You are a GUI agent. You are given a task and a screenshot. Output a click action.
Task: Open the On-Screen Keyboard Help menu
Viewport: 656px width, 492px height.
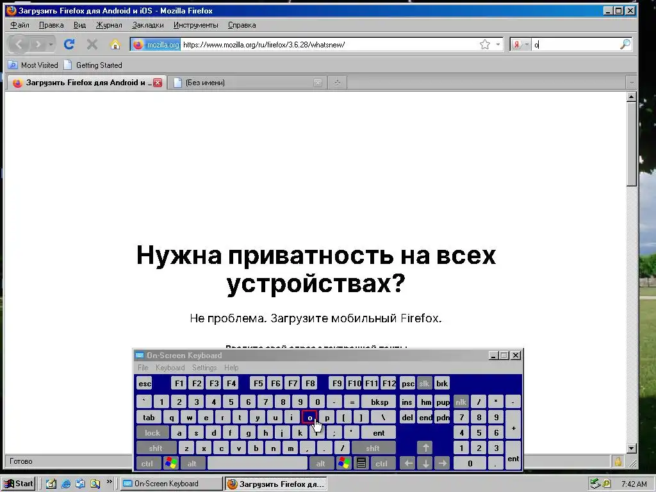[231, 368]
